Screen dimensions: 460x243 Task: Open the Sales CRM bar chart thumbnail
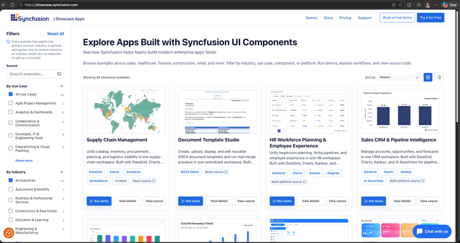pyautogui.click(x=400, y=111)
